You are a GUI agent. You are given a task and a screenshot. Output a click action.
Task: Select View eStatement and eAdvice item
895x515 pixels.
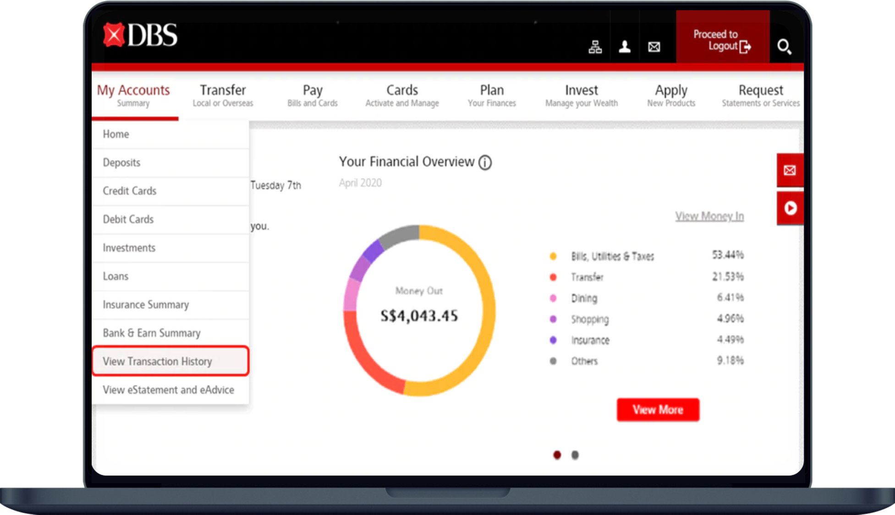click(168, 390)
